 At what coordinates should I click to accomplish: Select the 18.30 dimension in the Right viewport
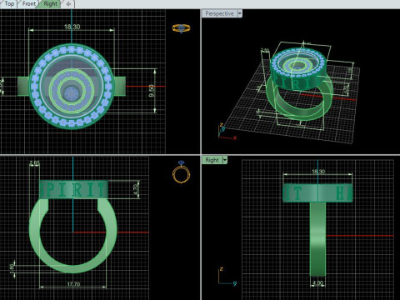coord(318,172)
